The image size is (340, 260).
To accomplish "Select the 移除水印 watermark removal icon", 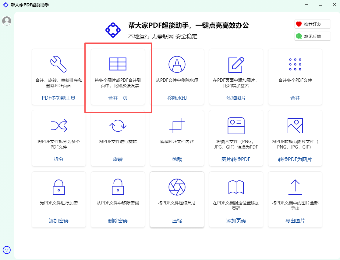I will click(x=177, y=64).
